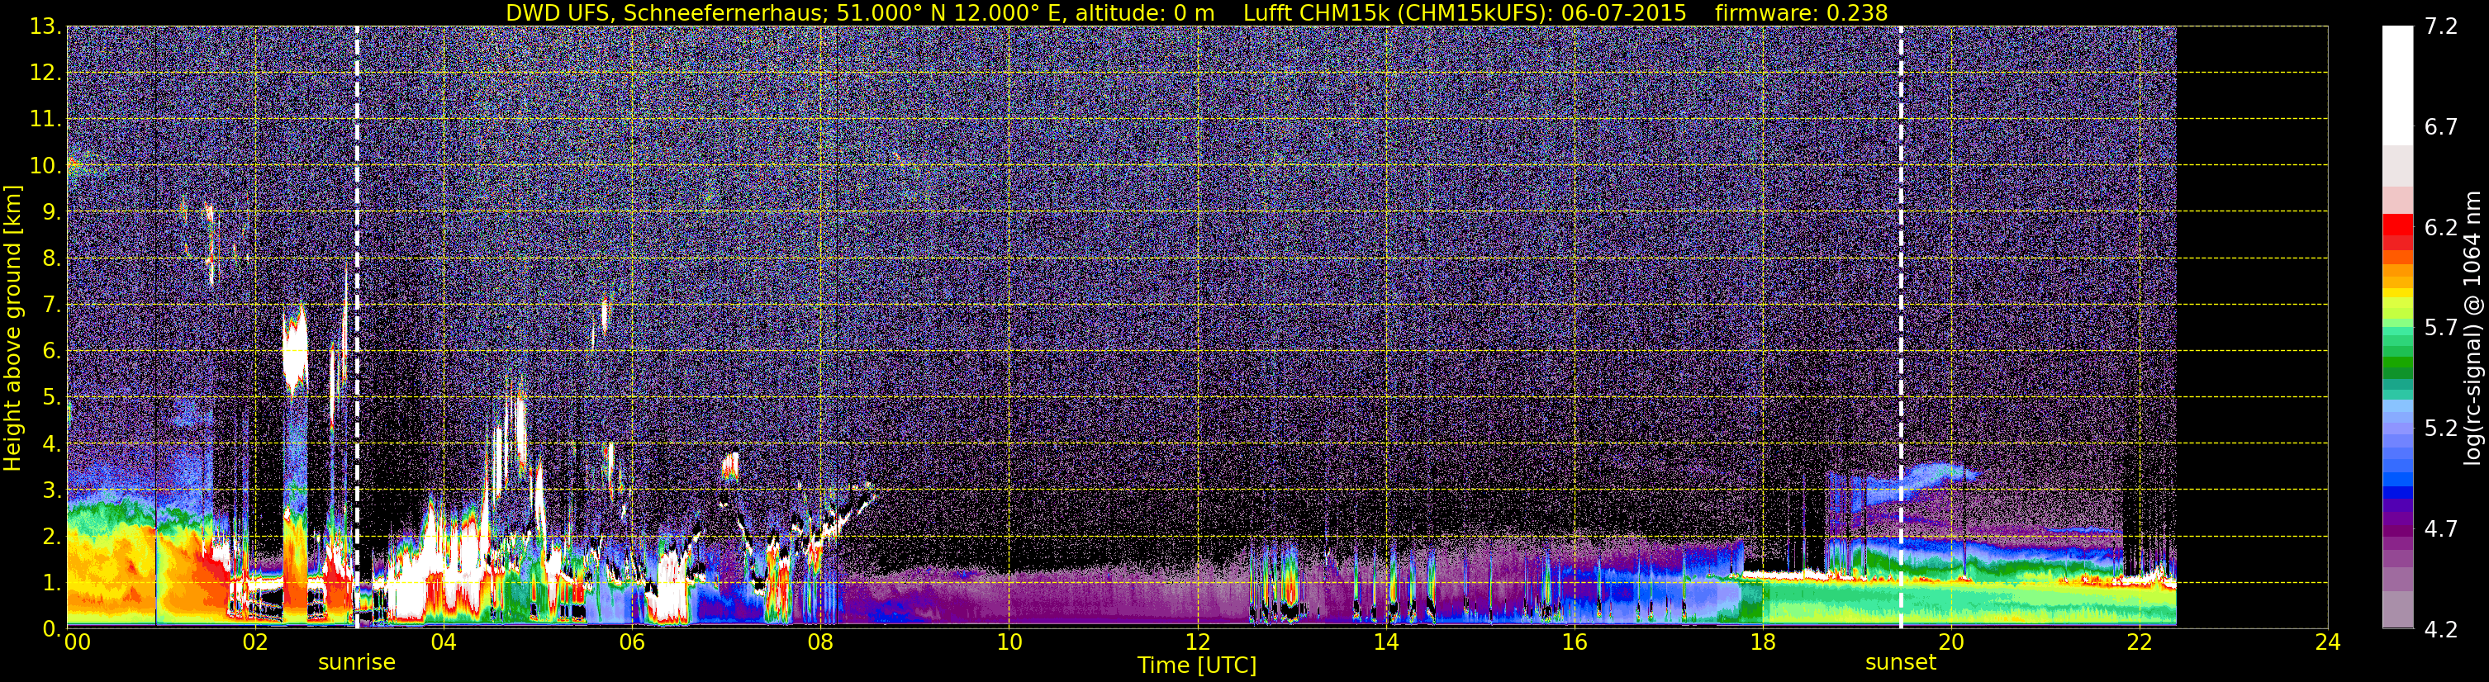Click the '10' time axis tick label
The image size is (2489, 682).
click(1009, 642)
